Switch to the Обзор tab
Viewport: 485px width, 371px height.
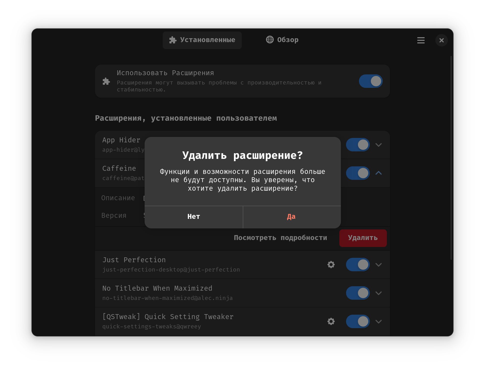click(282, 40)
